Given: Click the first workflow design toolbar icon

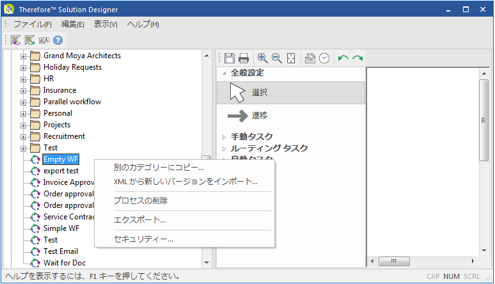Looking at the screenshot, I should tap(15, 40).
